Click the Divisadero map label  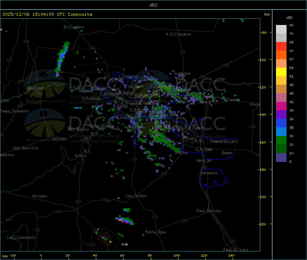[x=74, y=27]
